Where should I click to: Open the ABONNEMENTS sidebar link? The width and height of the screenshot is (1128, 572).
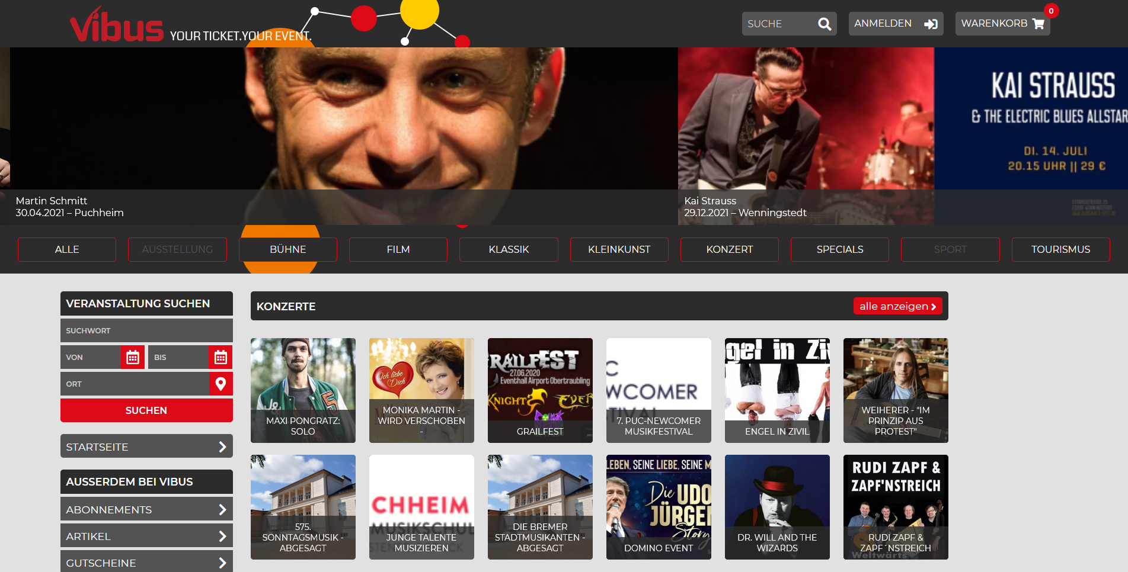tap(146, 509)
